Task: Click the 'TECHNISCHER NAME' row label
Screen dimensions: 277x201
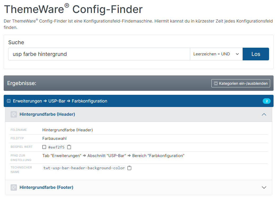Action: click(21, 169)
